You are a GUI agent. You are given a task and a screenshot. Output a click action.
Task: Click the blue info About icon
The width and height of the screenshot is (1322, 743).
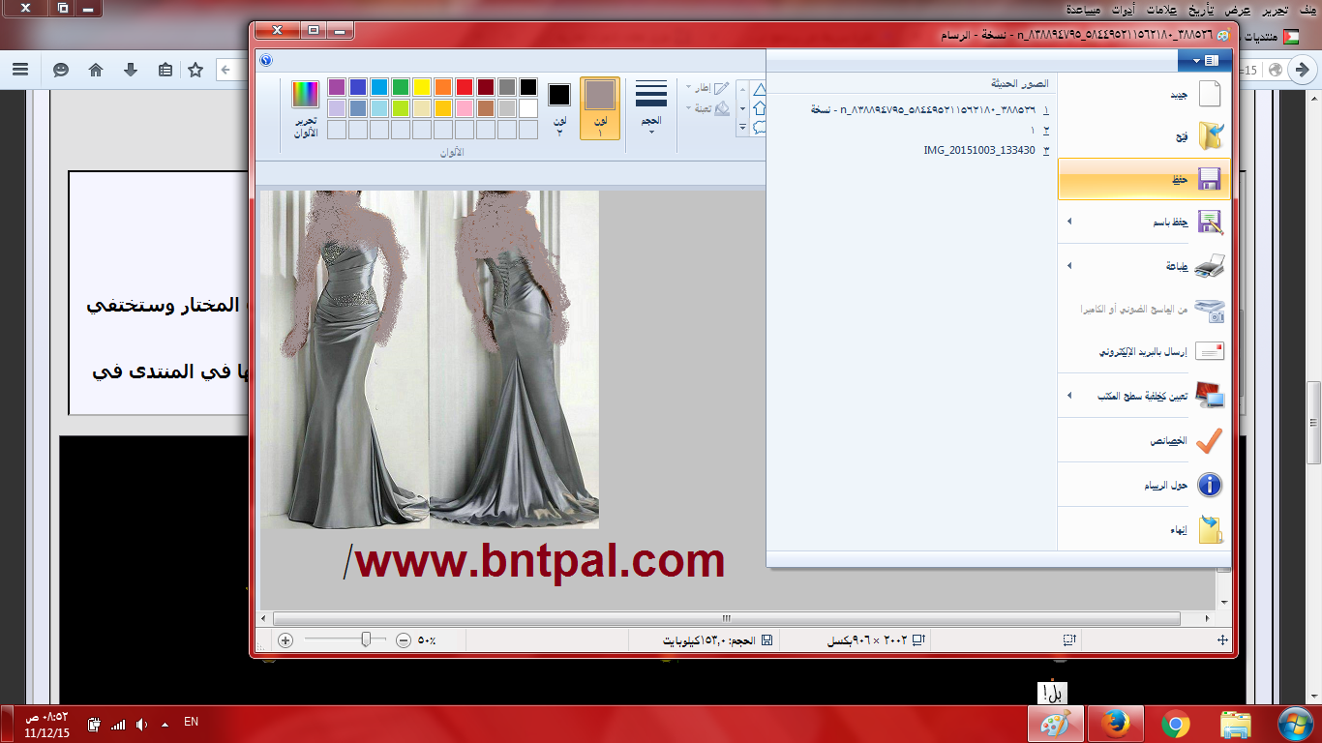(1210, 485)
